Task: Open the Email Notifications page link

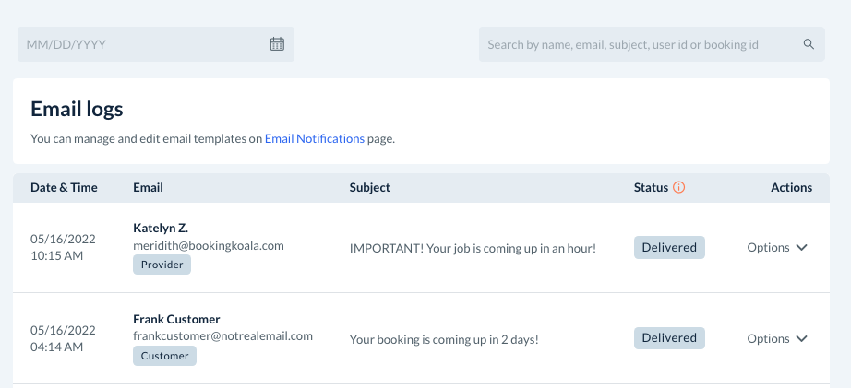Action: point(314,139)
